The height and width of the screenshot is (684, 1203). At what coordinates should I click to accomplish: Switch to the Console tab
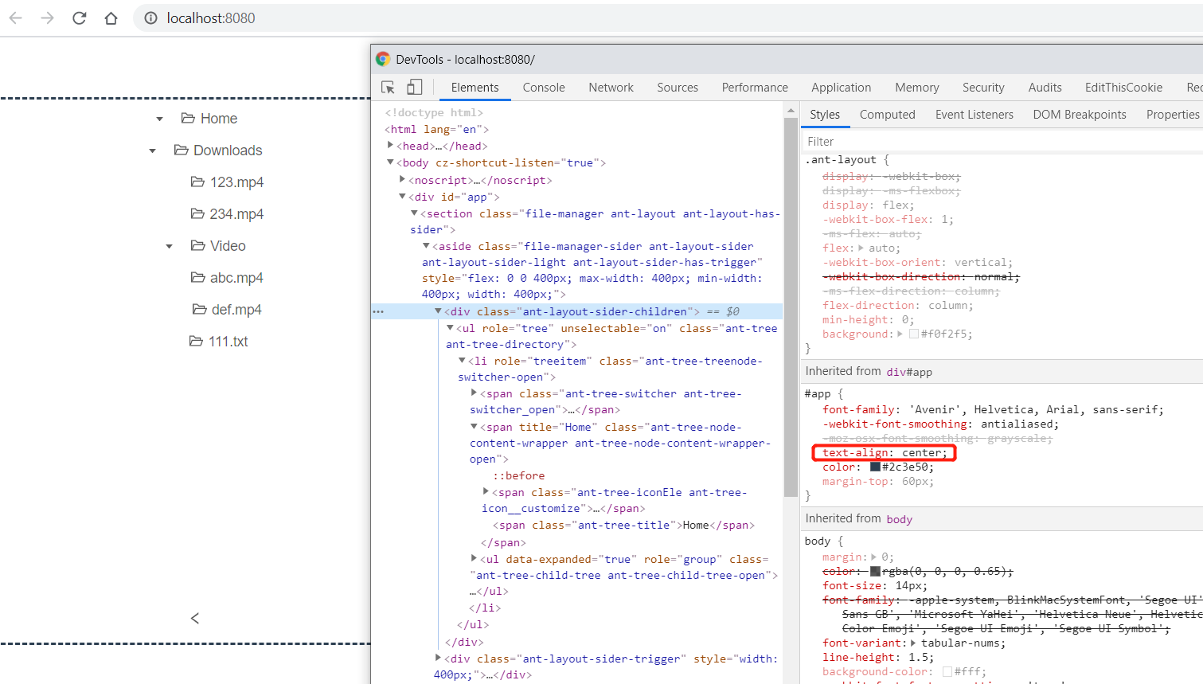544,88
